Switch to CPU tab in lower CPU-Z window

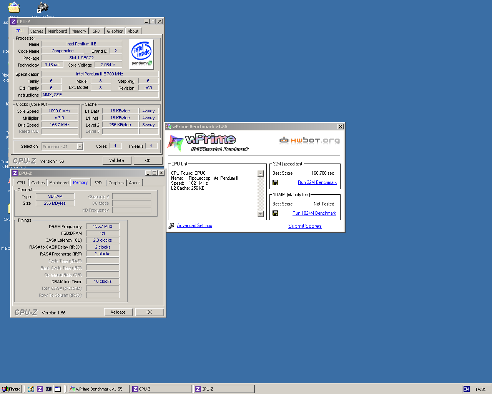[x=21, y=183]
